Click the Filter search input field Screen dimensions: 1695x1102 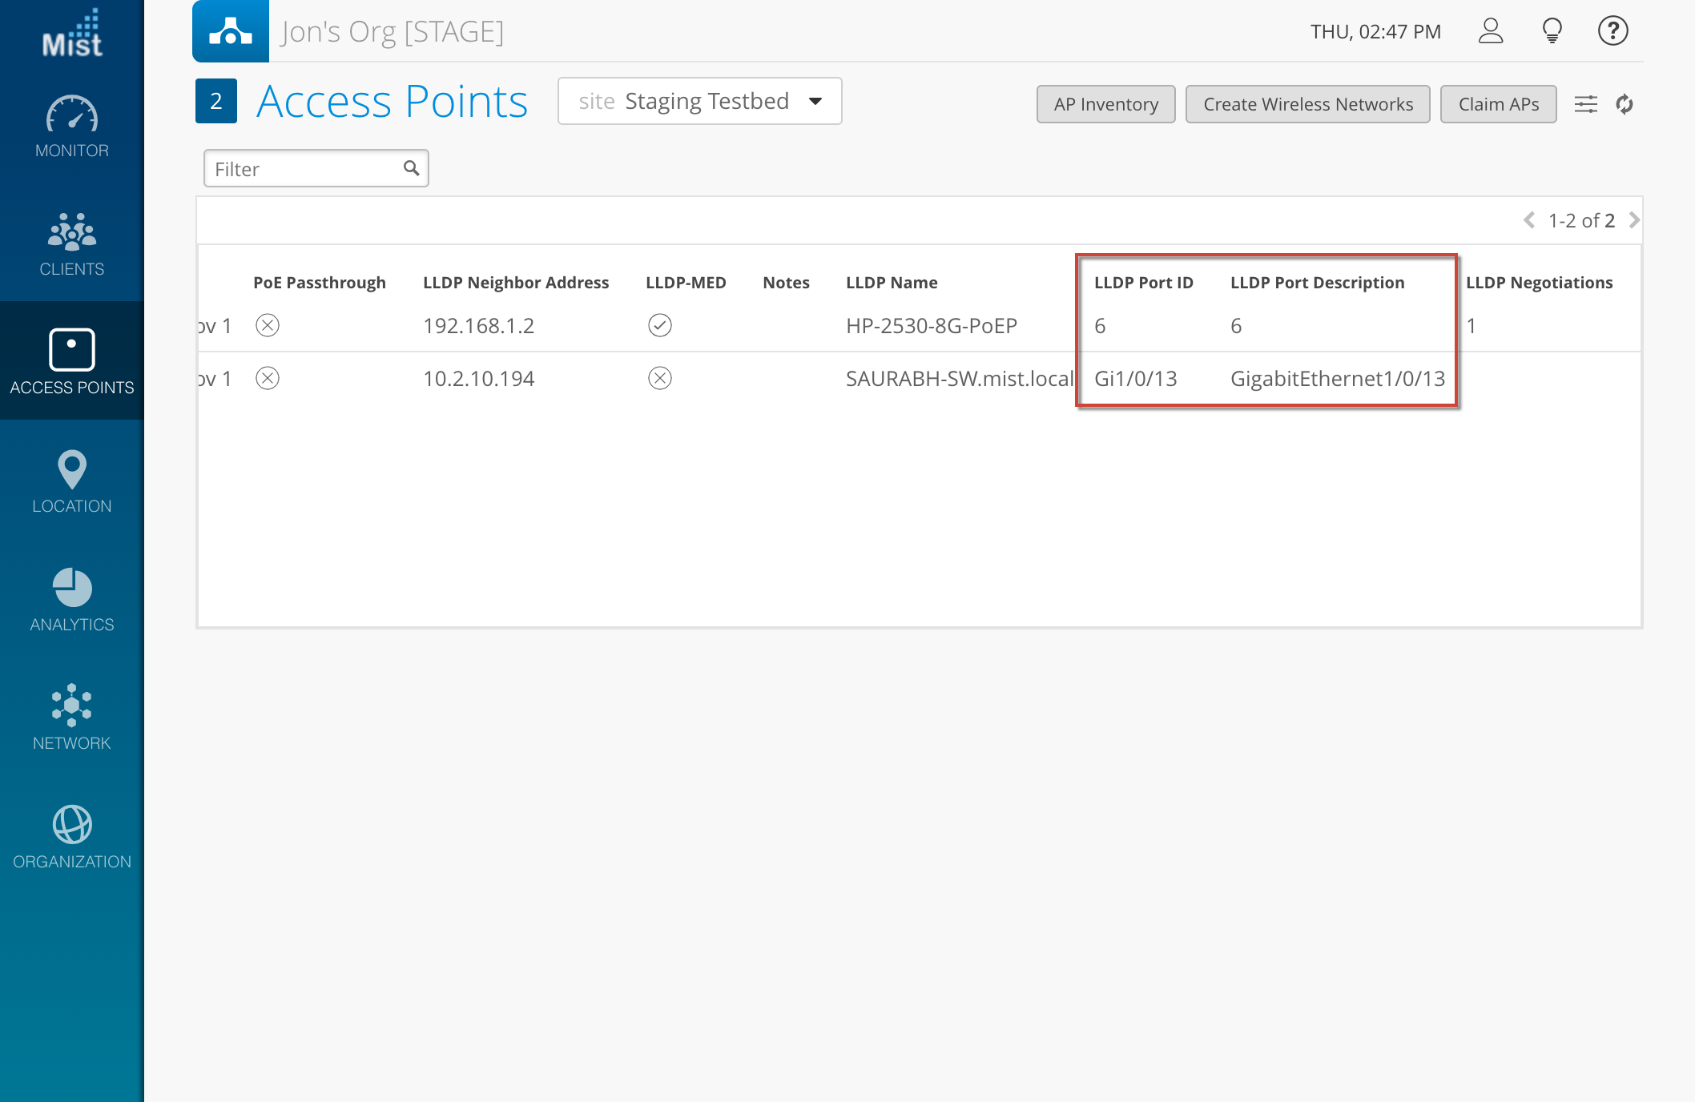(304, 169)
